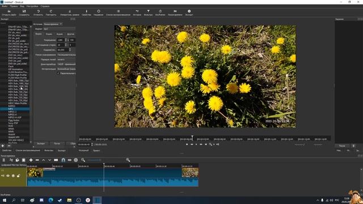Remove export preset with minus button
The height and width of the screenshot is (204, 363).
(x=9, y=146)
